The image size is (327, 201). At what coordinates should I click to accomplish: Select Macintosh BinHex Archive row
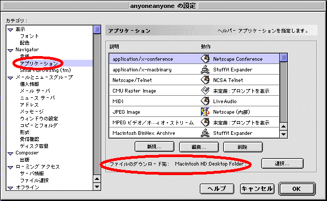coord(194,133)
